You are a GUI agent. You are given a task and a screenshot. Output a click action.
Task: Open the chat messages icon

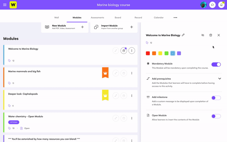pos(212,5)
